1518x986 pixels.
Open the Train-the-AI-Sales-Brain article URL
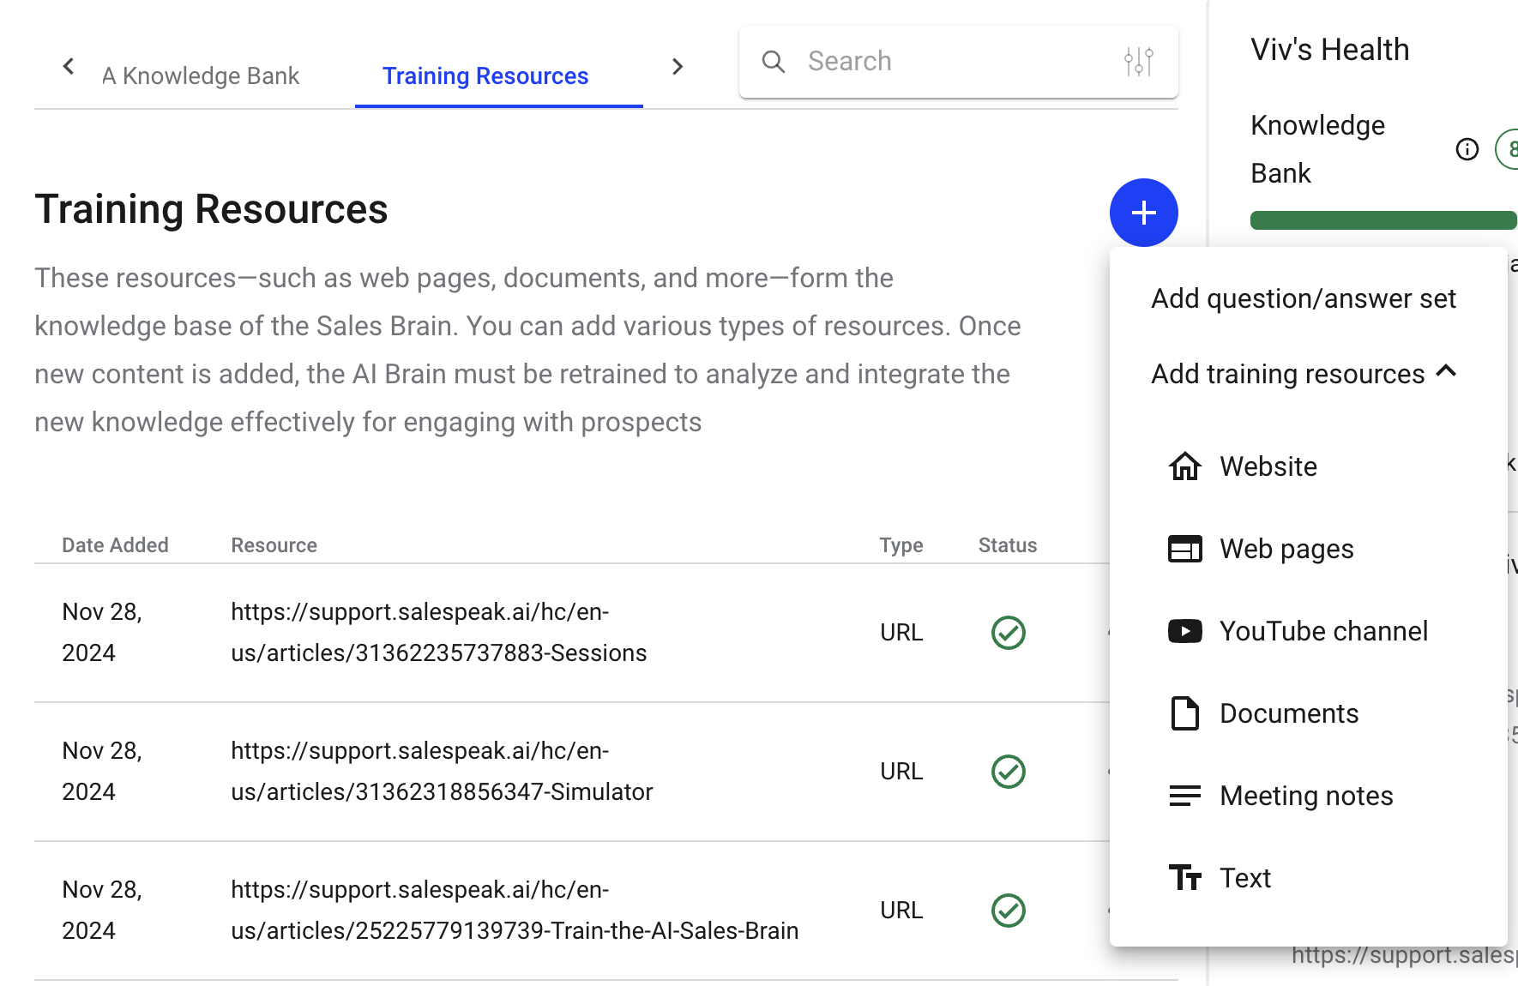515,911
